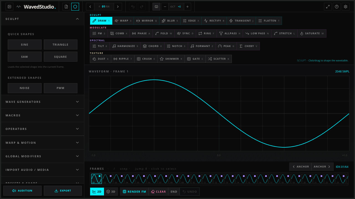Select the Dust texture tool
355x199 pixels.
point(100,59)
